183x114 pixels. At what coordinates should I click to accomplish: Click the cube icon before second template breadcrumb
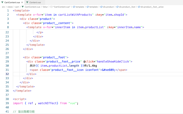pos(88,7)
